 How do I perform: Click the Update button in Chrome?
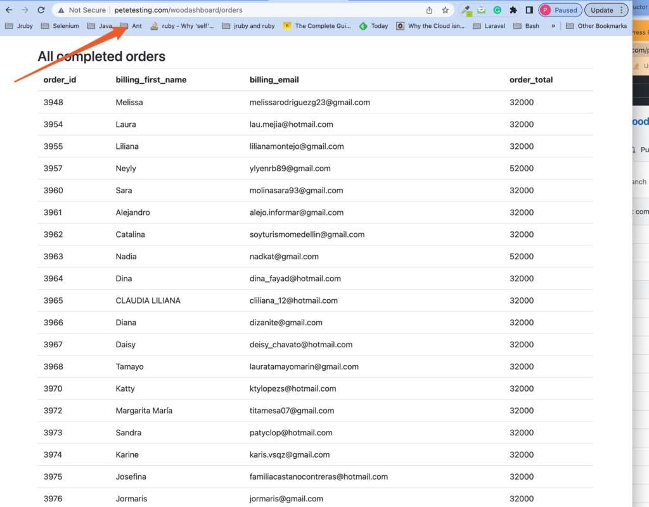click(x=605, y=10)
